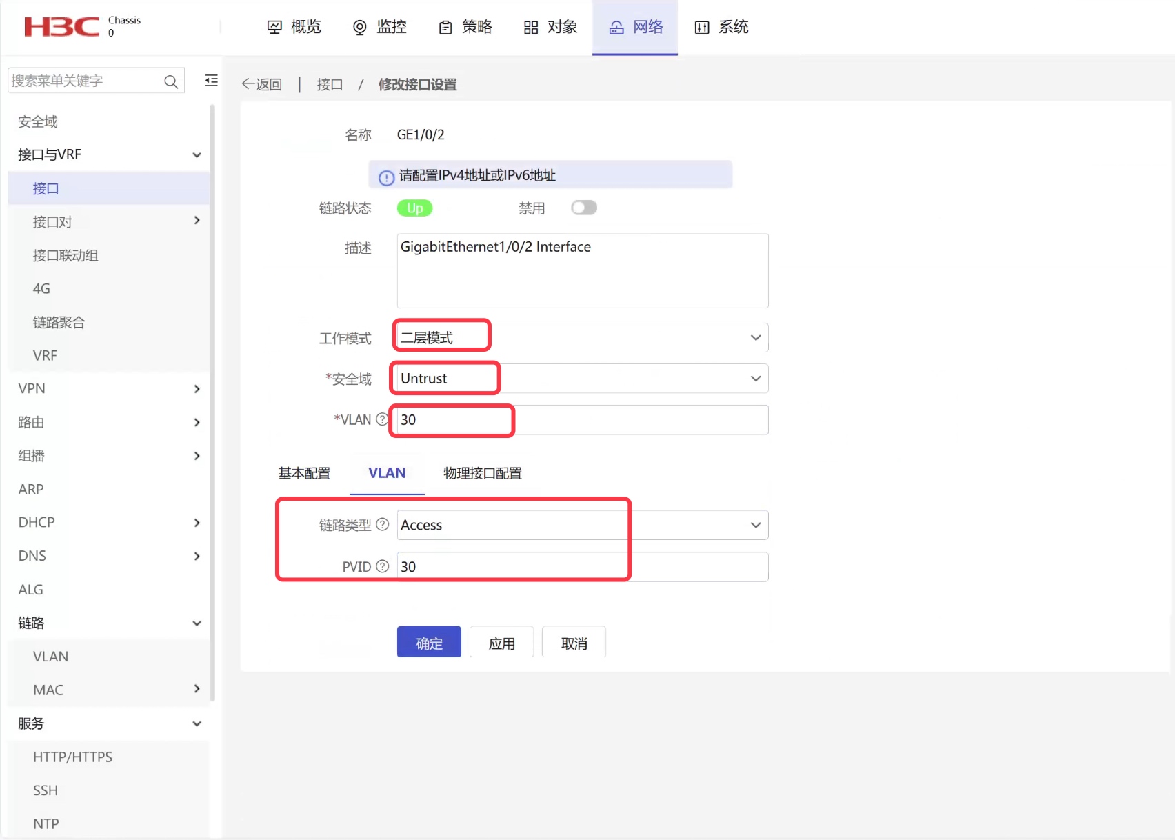Open the 概览 top menu
The height and width of the screenshot is (840, 1175).
294,27
